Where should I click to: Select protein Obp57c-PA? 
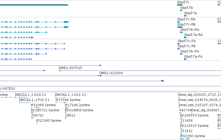[x=179, y=44]
